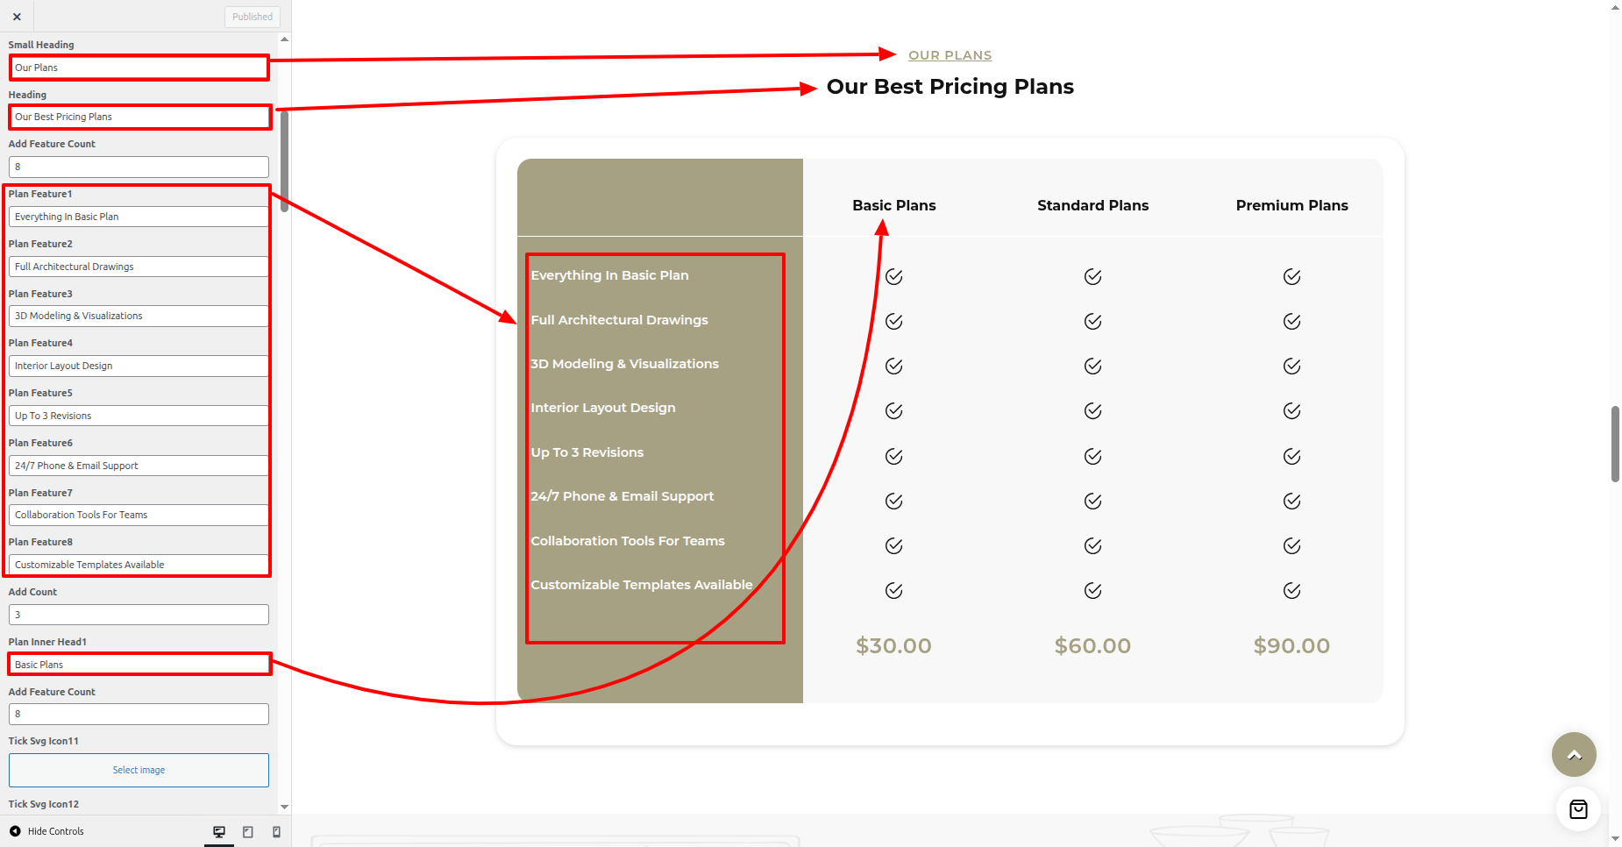This screenshot has width=1622, height=847.
Task: Click Standard Plans check icon for Interior Layout Design
Action: pyautogui.click(x=1092, y=411)
